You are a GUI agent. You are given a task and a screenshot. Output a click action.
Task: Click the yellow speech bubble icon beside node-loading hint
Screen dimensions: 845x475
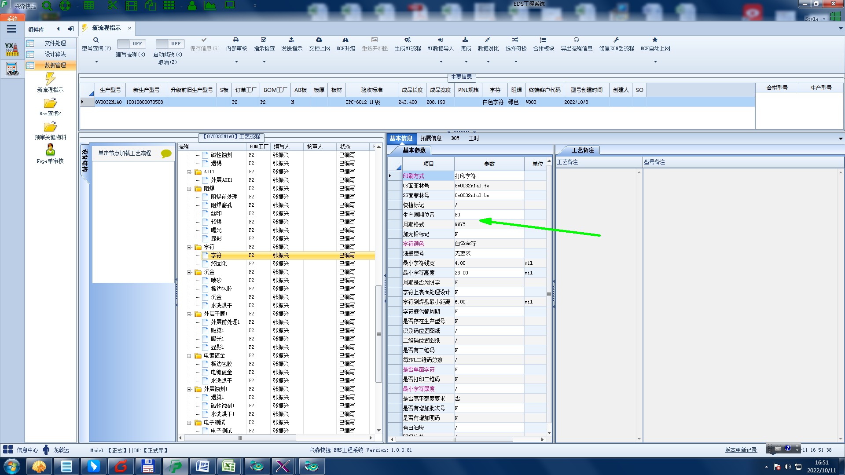click(x=166, y=153)
